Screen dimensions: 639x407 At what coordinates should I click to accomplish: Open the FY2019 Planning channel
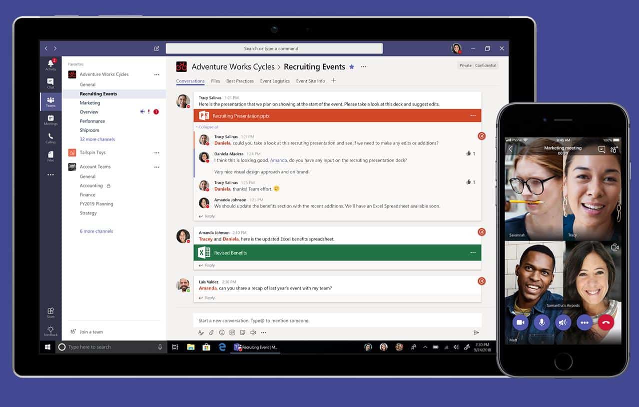[96, 204]
